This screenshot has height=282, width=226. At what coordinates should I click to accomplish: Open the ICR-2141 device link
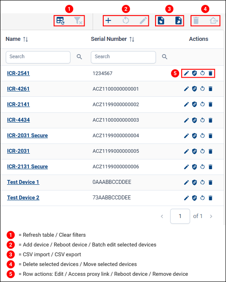click(x=18, y=104)
